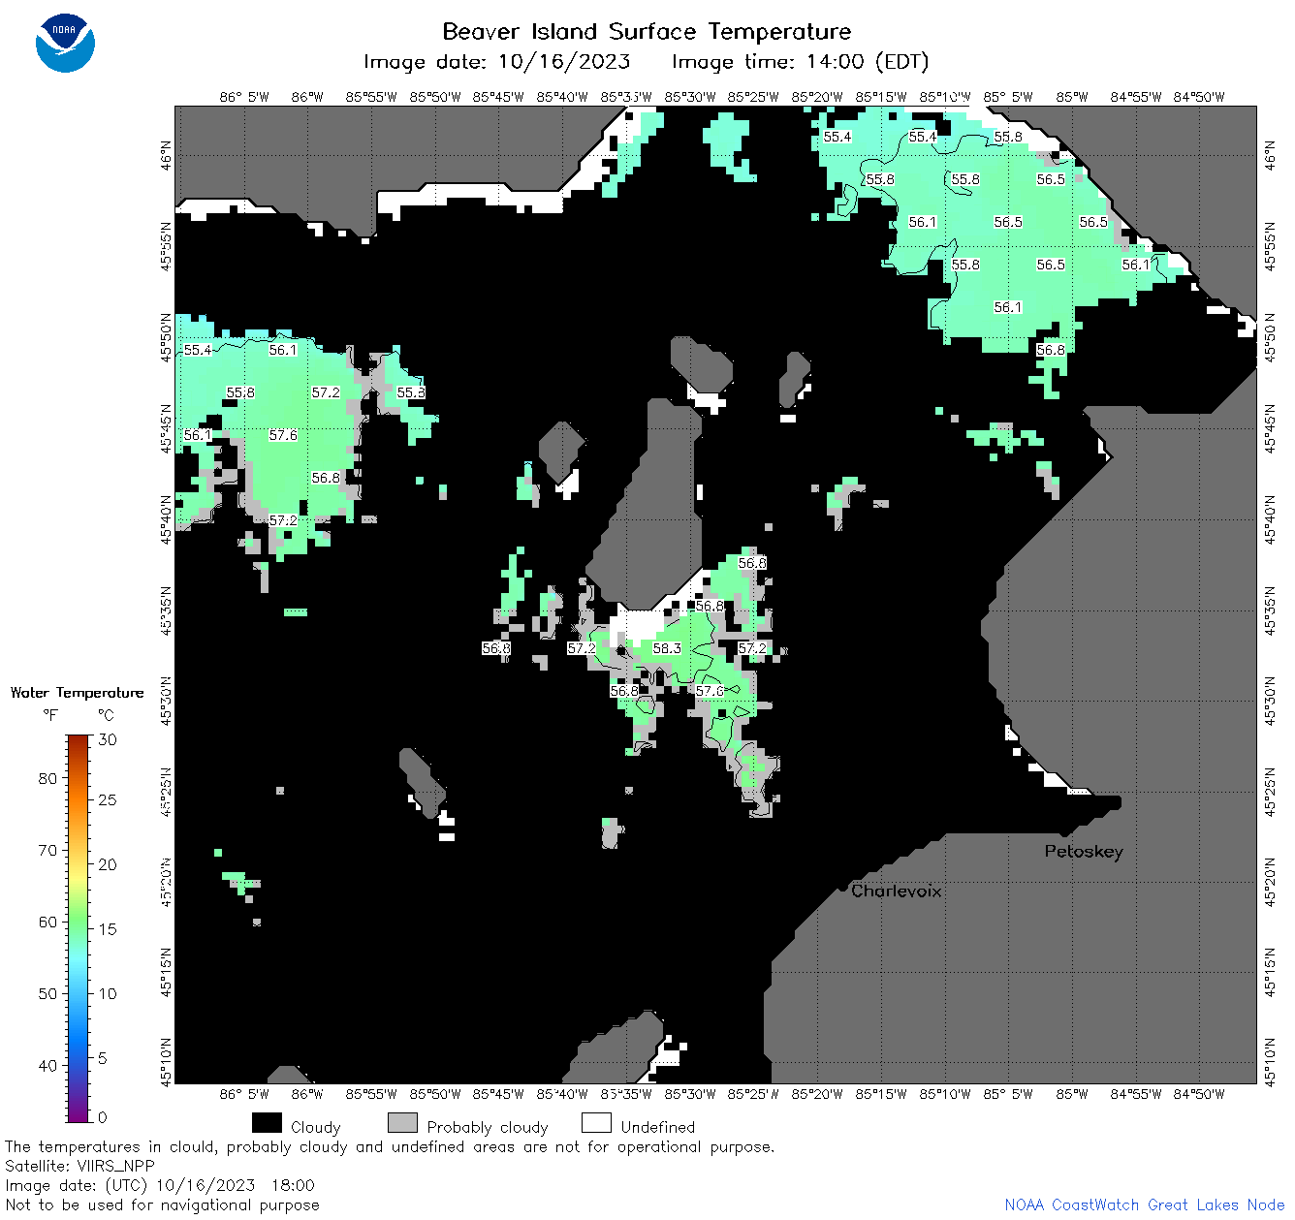The image size is (1295, 1220).
Task: Click the 20 tick on the Celsius scale
Action: pyautogui.click(x=108, y=864)
